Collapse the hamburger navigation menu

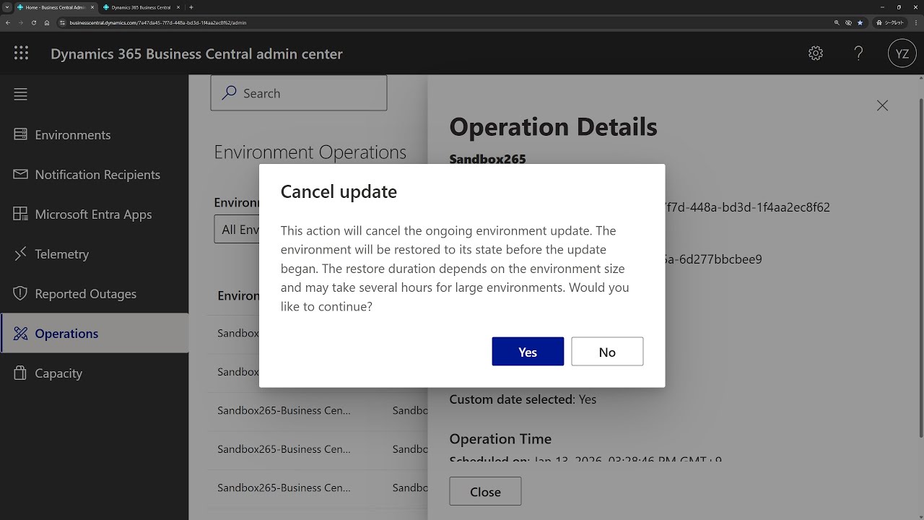tap(21, 94)
